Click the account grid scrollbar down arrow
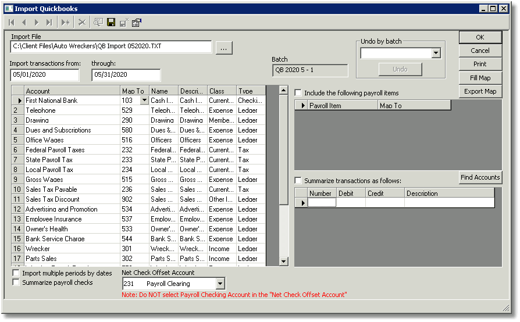 (283, 262)
